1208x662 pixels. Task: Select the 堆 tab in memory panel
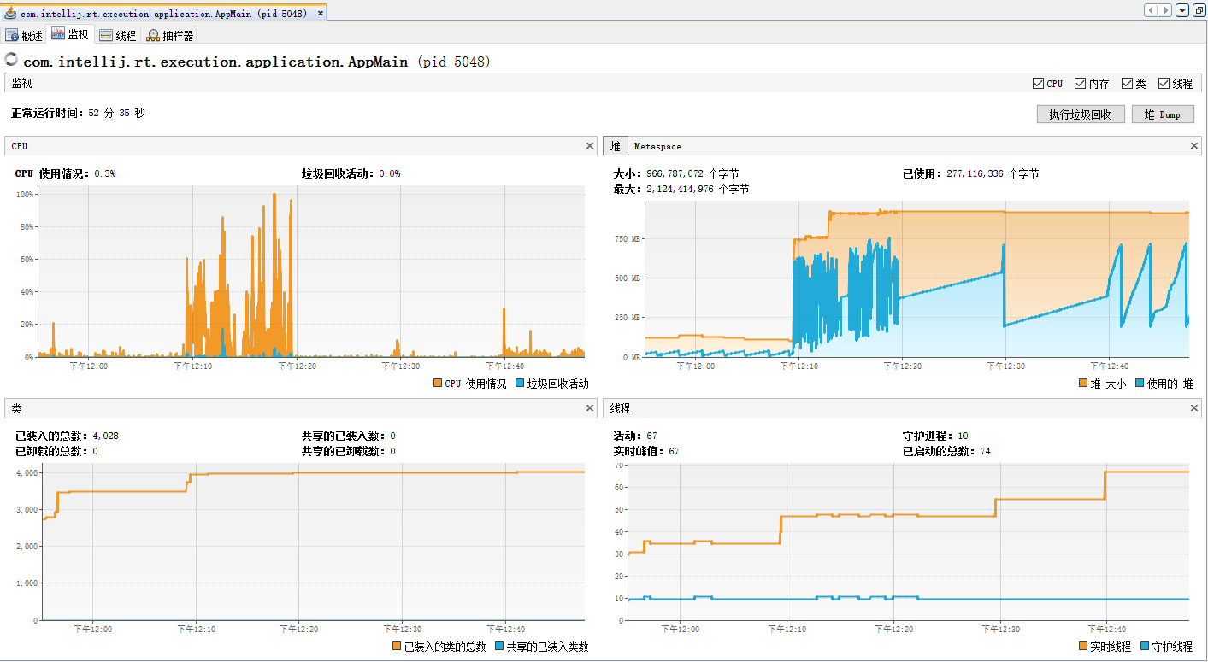pos(616,146)
